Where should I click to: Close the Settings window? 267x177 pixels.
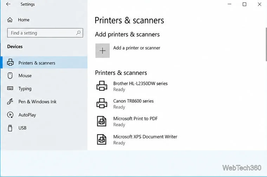tap(260, 4)
